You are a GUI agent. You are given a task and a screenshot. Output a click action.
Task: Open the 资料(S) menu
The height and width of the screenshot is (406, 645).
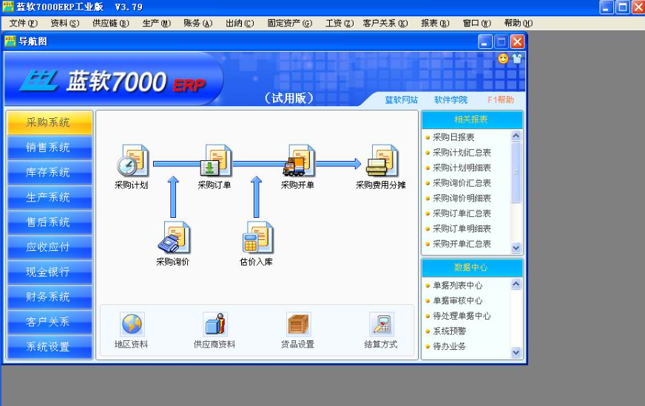[65, 24]
